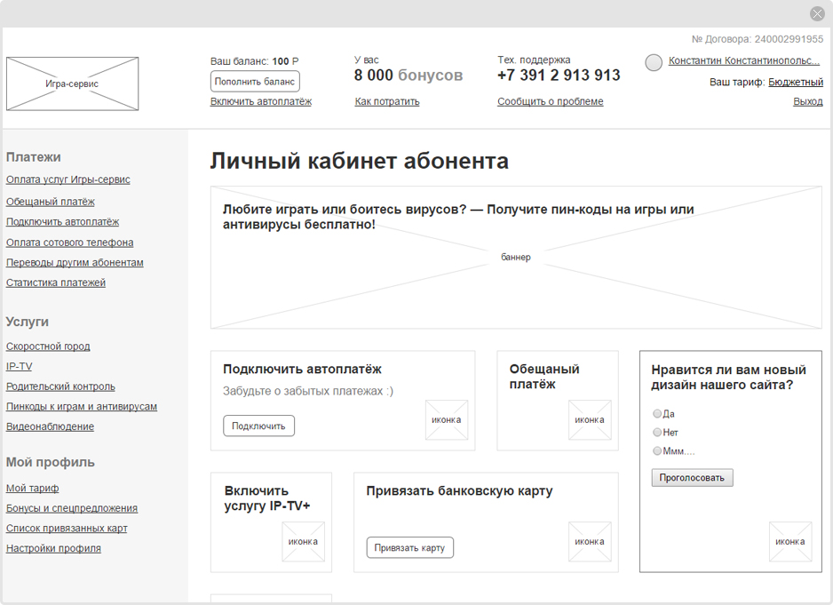The width and height of the screenshot is (833, 605).
Task: Open Статистика платежей in the sidebar
Action: point(56,283)
